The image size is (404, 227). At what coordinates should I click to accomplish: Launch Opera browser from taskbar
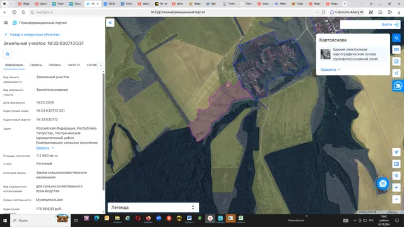pyautogui.click(x=138, y=218)
